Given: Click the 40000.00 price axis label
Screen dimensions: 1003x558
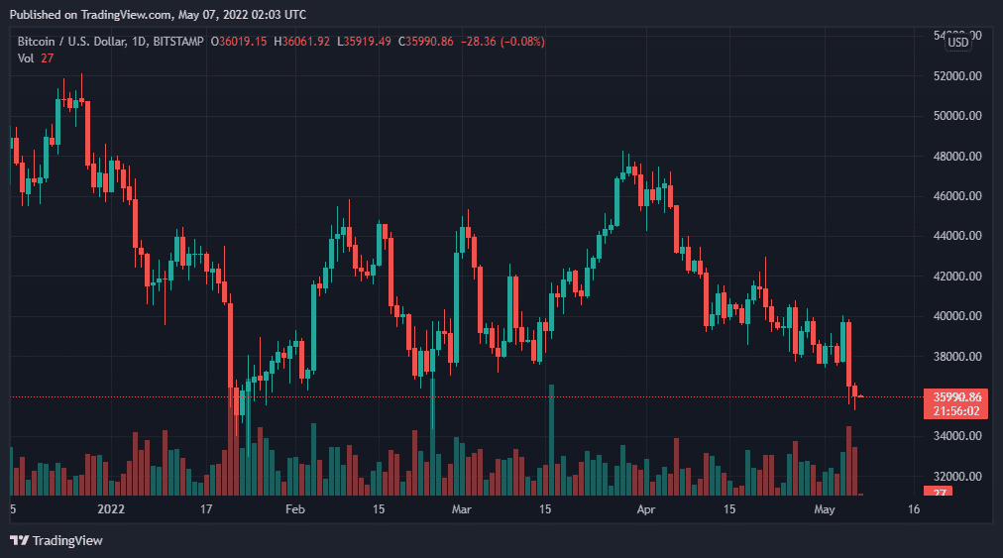Looking at the screenshot, I should (957, 316).
